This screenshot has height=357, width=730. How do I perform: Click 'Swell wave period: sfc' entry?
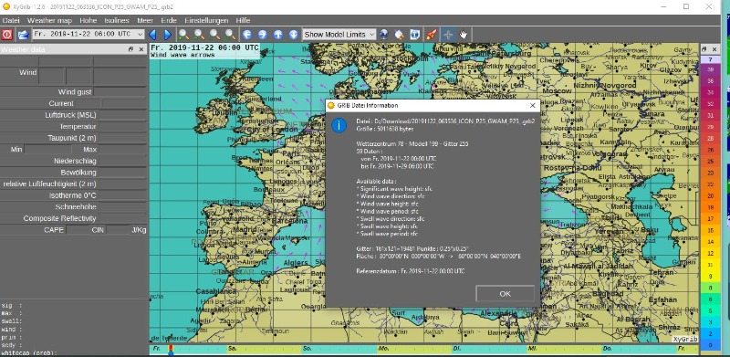click(x=387, y=234)
